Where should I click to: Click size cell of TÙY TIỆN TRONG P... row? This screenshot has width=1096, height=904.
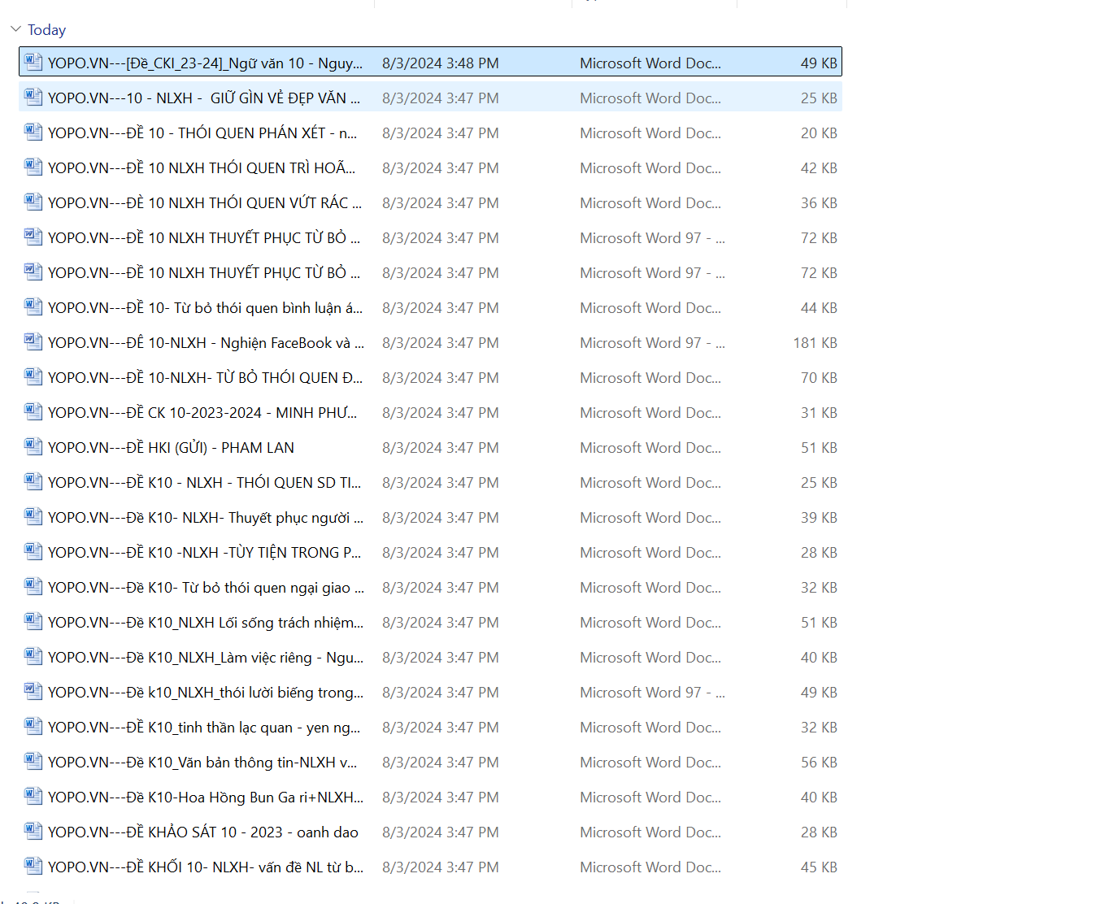coord(819,553)
